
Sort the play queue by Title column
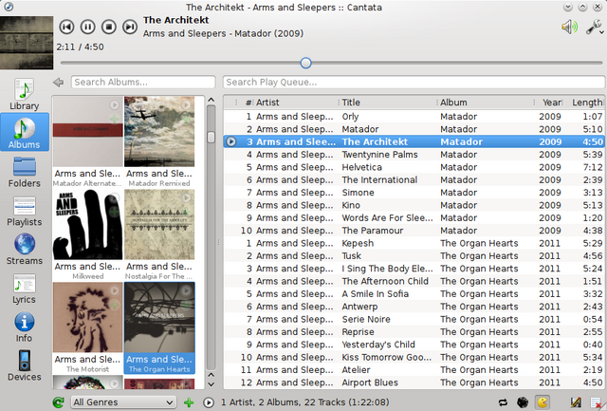[388, 103]
